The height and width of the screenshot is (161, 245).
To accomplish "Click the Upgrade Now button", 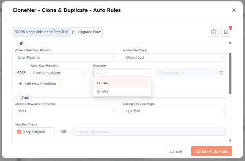I will pos(86,32).
